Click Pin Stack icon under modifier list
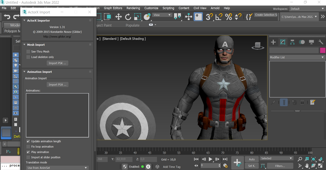Screen dimensions: 326x170 (273, 102)
